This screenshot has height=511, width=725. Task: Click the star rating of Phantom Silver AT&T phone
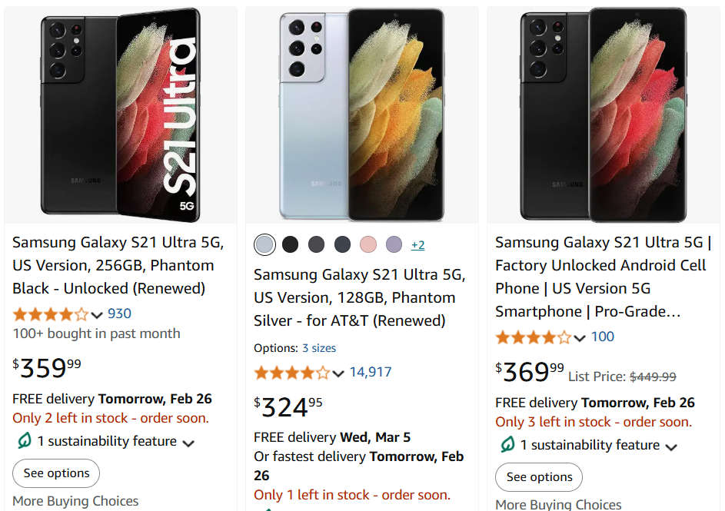click(291, 373)
